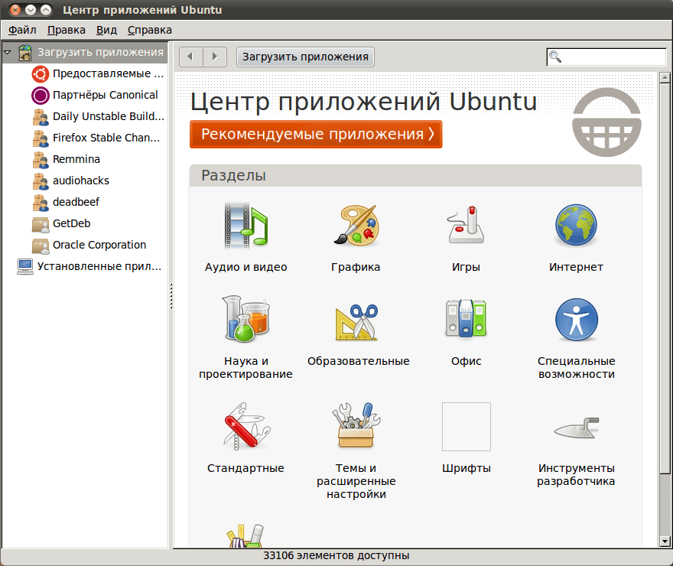Viewport: 673px width, 566px height.
Task: Select the audiohacks source
Action: (85, 181)
